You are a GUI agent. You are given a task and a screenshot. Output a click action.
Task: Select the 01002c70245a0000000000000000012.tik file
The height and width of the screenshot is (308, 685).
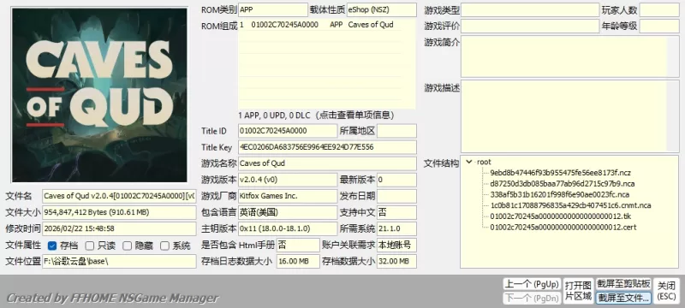click(561, 216)
